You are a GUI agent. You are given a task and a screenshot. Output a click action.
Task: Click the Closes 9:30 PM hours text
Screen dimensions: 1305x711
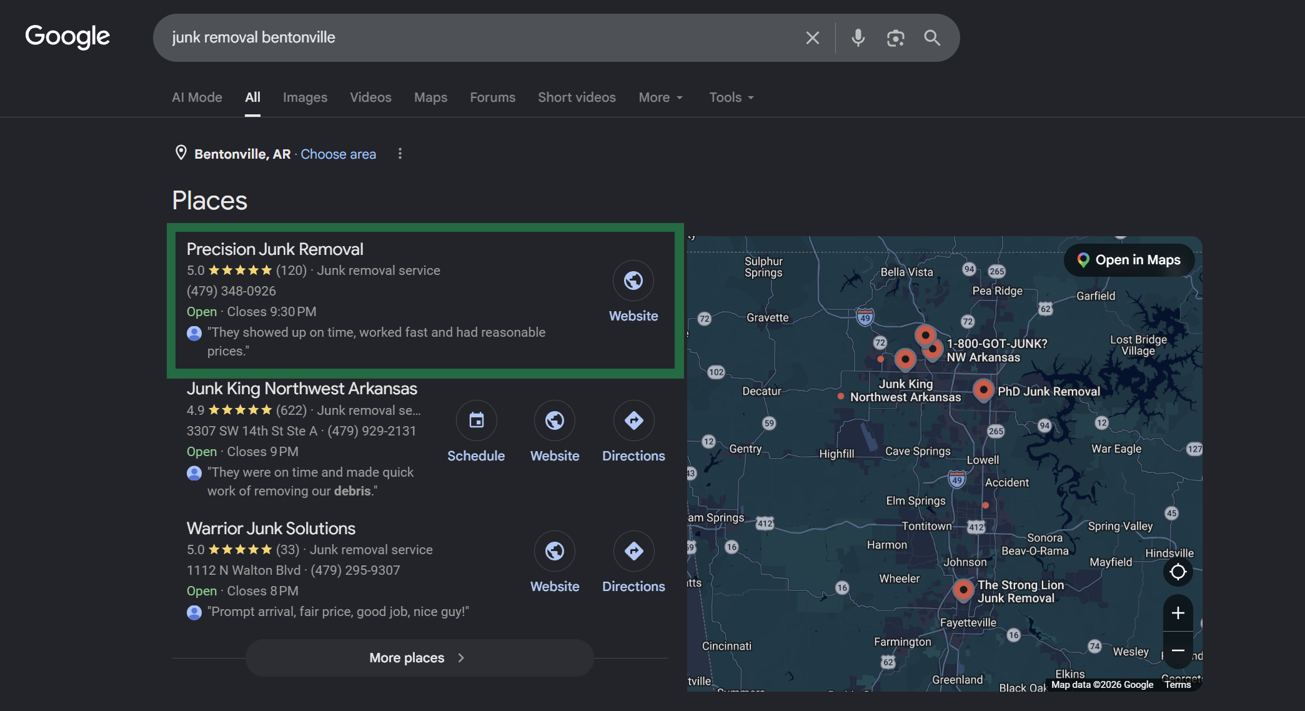(272, 312)
